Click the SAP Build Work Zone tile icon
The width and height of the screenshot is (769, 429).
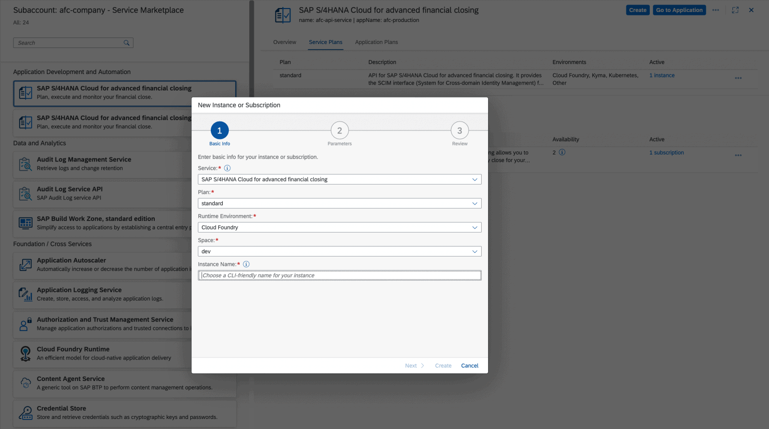(26, 223)
